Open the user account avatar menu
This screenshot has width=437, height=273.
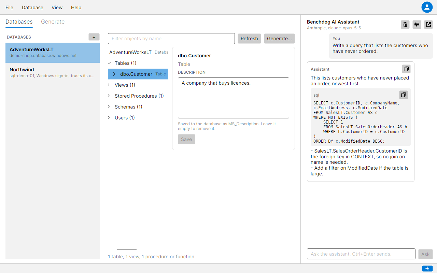tap(427, 7)
